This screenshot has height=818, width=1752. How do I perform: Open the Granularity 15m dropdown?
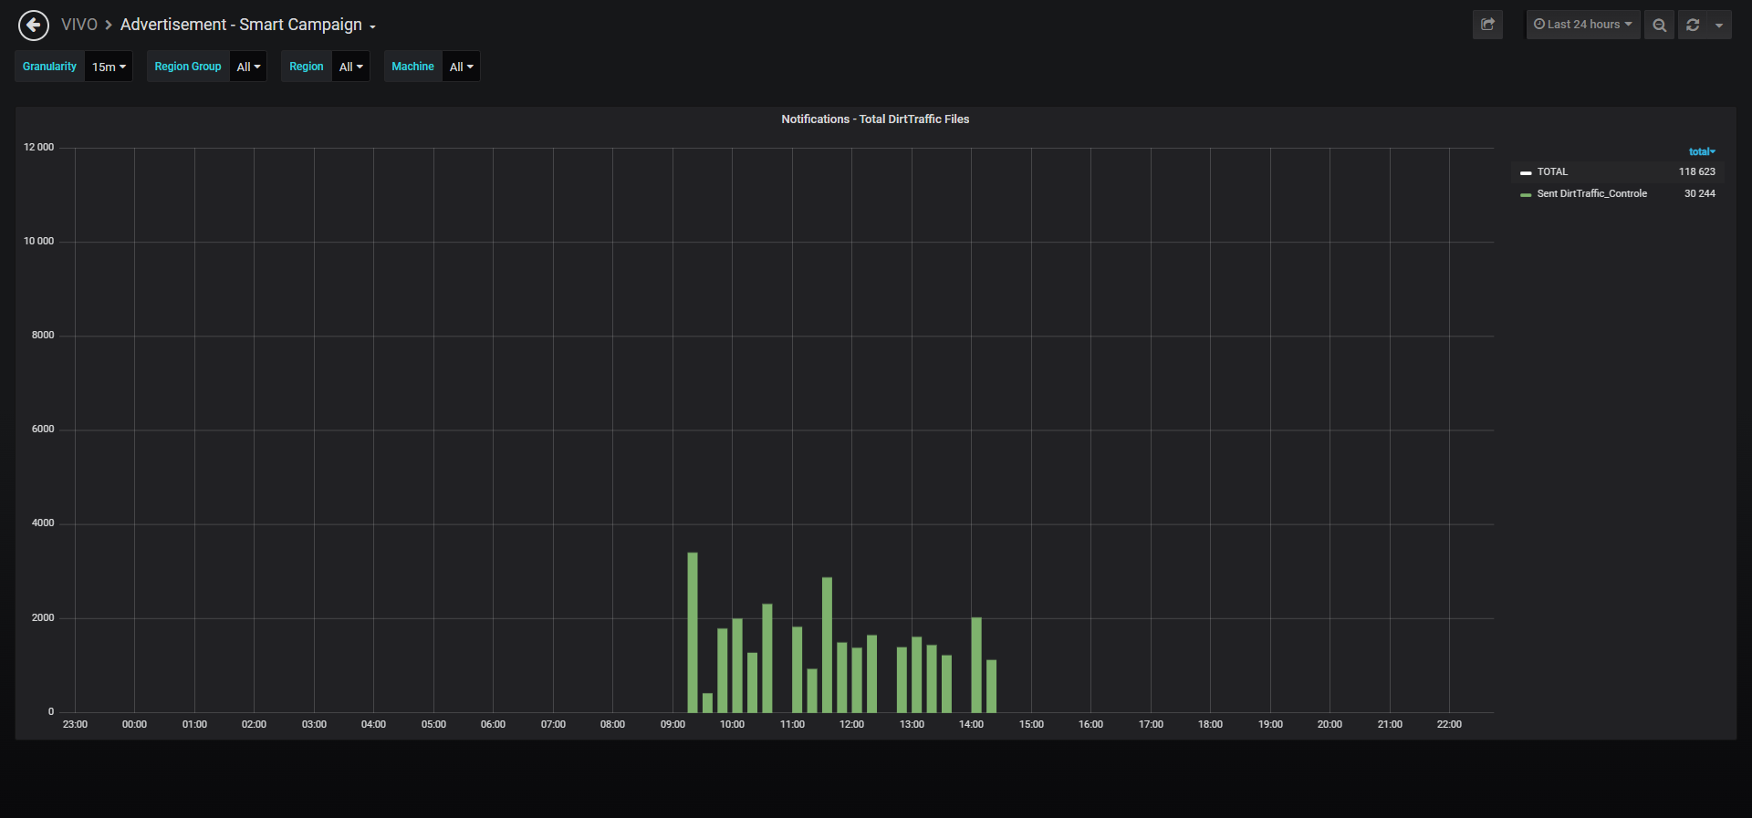pyautogui.click(x=109, y=67)
